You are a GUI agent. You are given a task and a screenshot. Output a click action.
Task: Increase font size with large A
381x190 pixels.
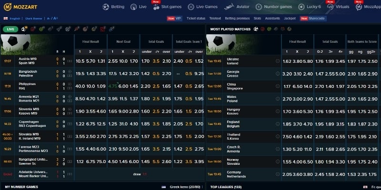coord(55,18)
